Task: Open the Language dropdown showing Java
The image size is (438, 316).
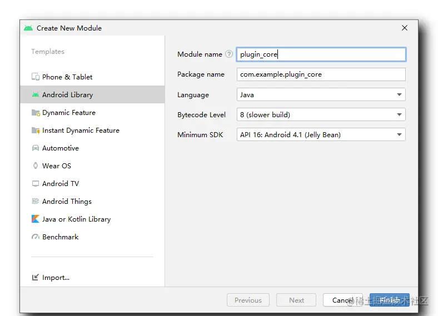Action: click(321, 94)
